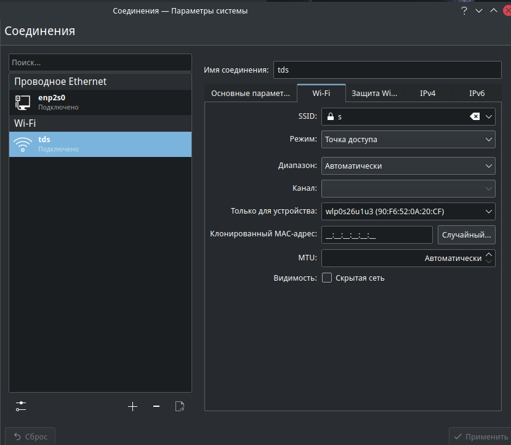Image resolution: width=511 pixels, height=445 pixels.
Task: Click the export connection icon
Action: 180,406
